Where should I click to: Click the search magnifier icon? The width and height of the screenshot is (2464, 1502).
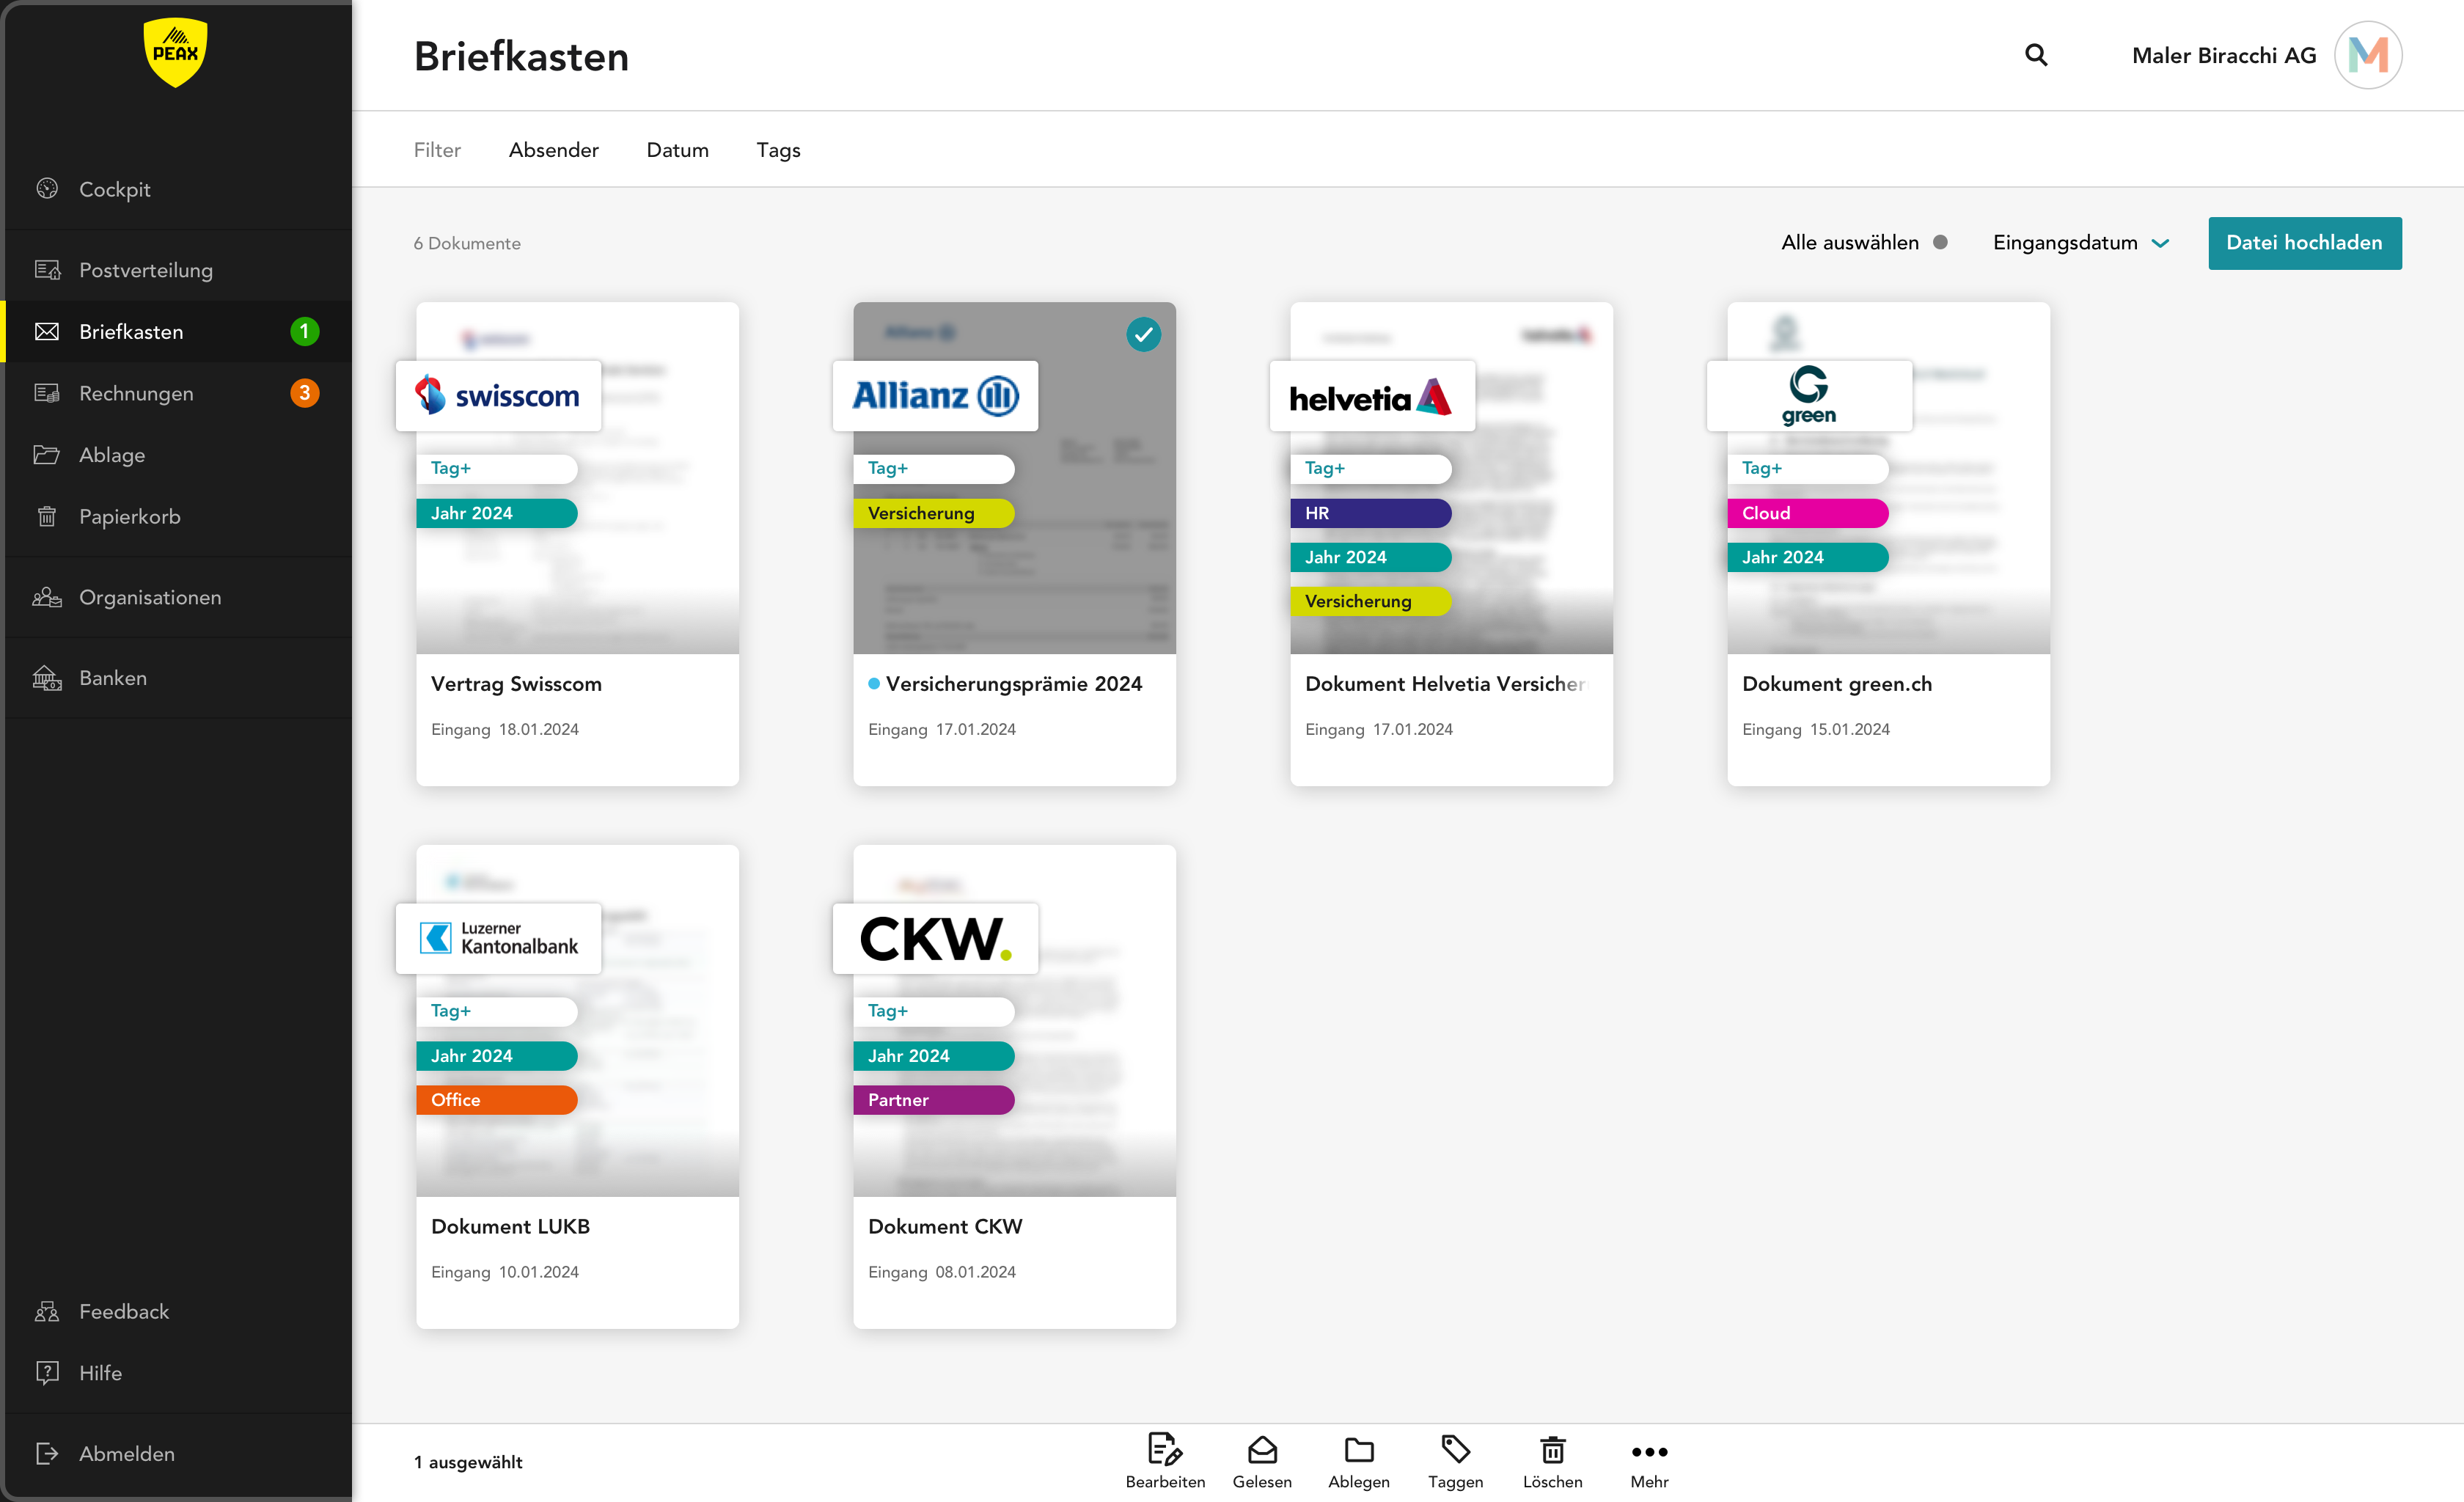coord(2035,55)
